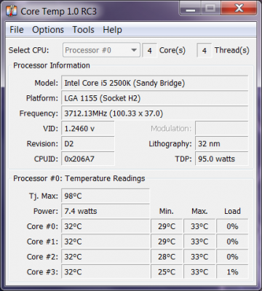Viewport: 262px width, 291px height.
Task: Click the Core(s) count field
Action: [x=149, y=50]
